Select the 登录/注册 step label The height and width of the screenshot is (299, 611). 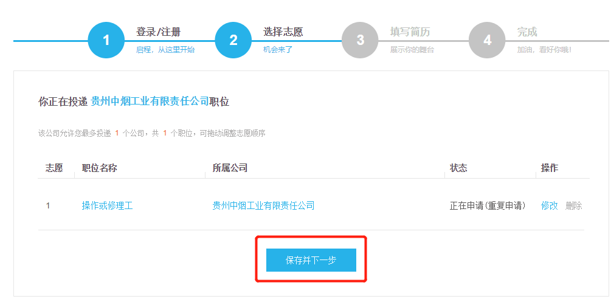tap(158, 32)
